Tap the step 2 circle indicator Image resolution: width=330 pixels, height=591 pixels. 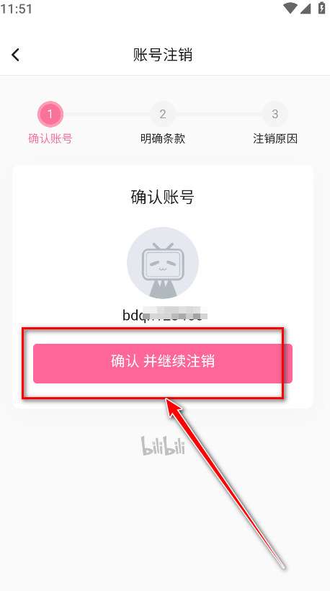[162, 114]
